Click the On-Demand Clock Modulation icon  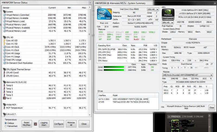pyautogui.click(x=4, y=63)
